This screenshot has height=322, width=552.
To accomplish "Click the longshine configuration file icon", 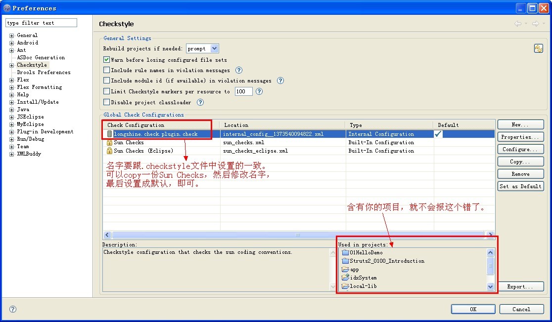I will 109,134.
